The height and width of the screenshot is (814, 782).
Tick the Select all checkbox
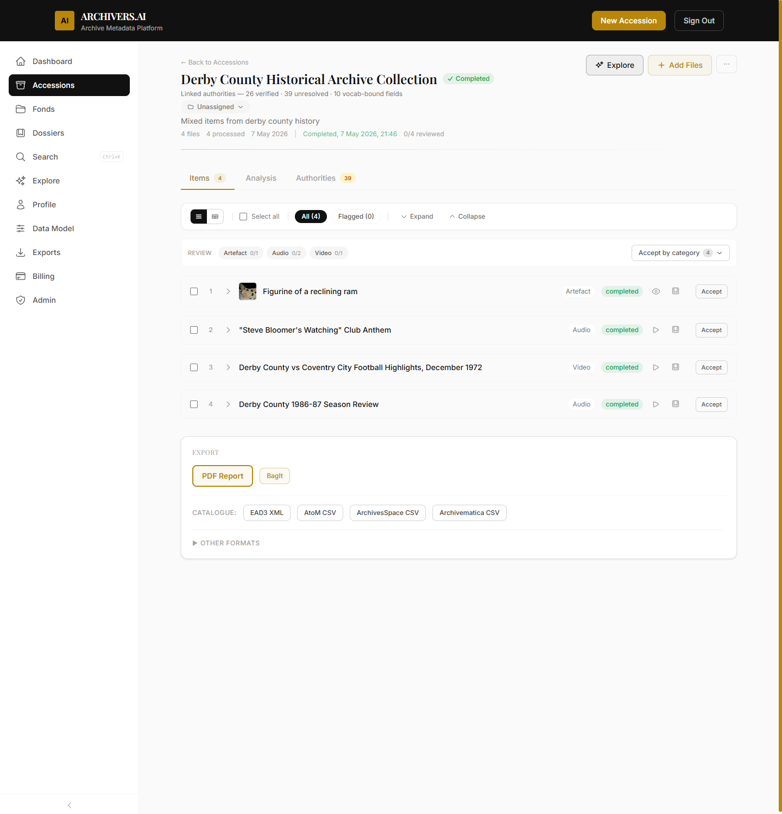click(x=243, y=217)
